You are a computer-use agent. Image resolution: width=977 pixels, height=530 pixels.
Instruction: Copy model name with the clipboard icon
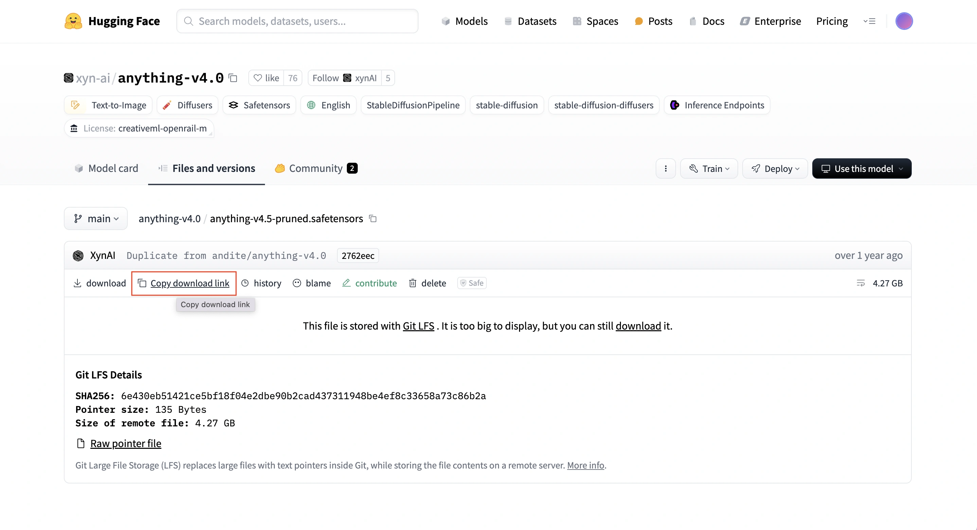233,78
